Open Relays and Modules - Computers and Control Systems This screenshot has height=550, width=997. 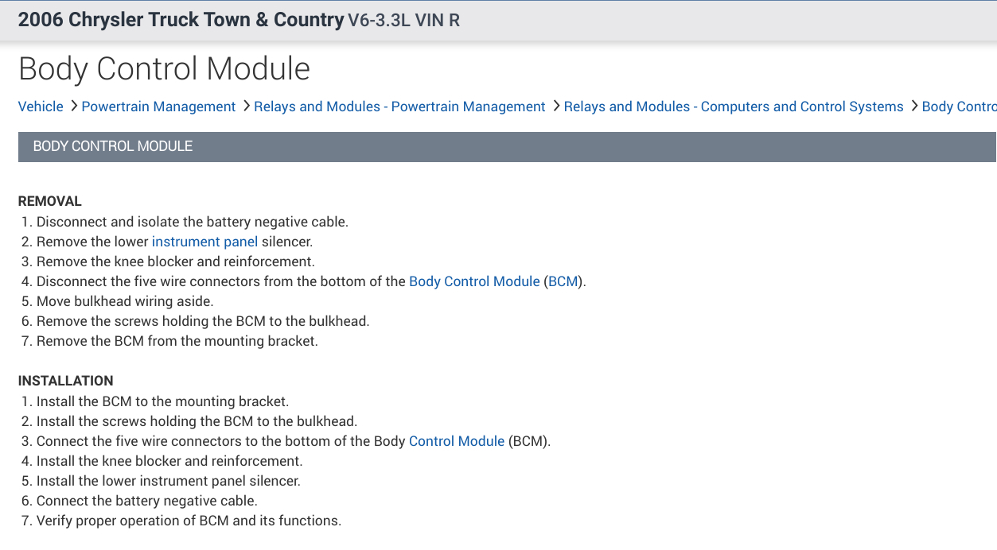tap(734, 107)
